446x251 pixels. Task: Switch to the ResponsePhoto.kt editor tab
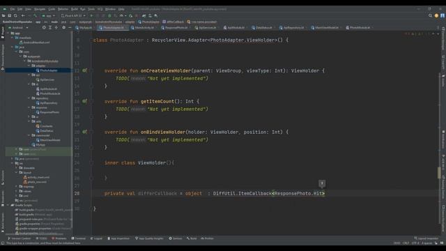click(176, 28)
